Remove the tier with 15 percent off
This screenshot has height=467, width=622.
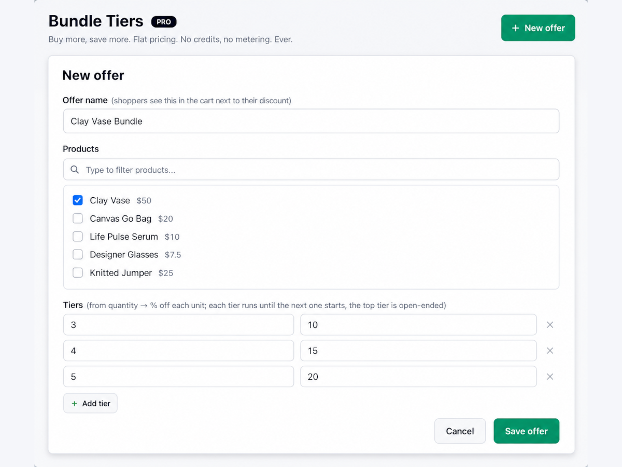pos(550,351)
